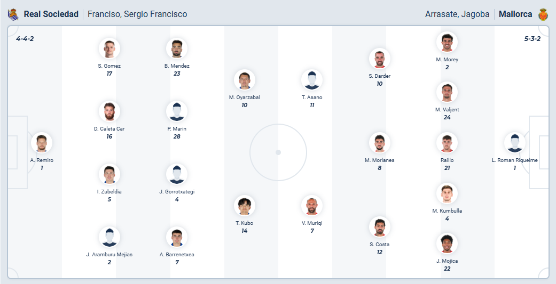Click the 4-4-2 formation label

(x=25, y=39)
